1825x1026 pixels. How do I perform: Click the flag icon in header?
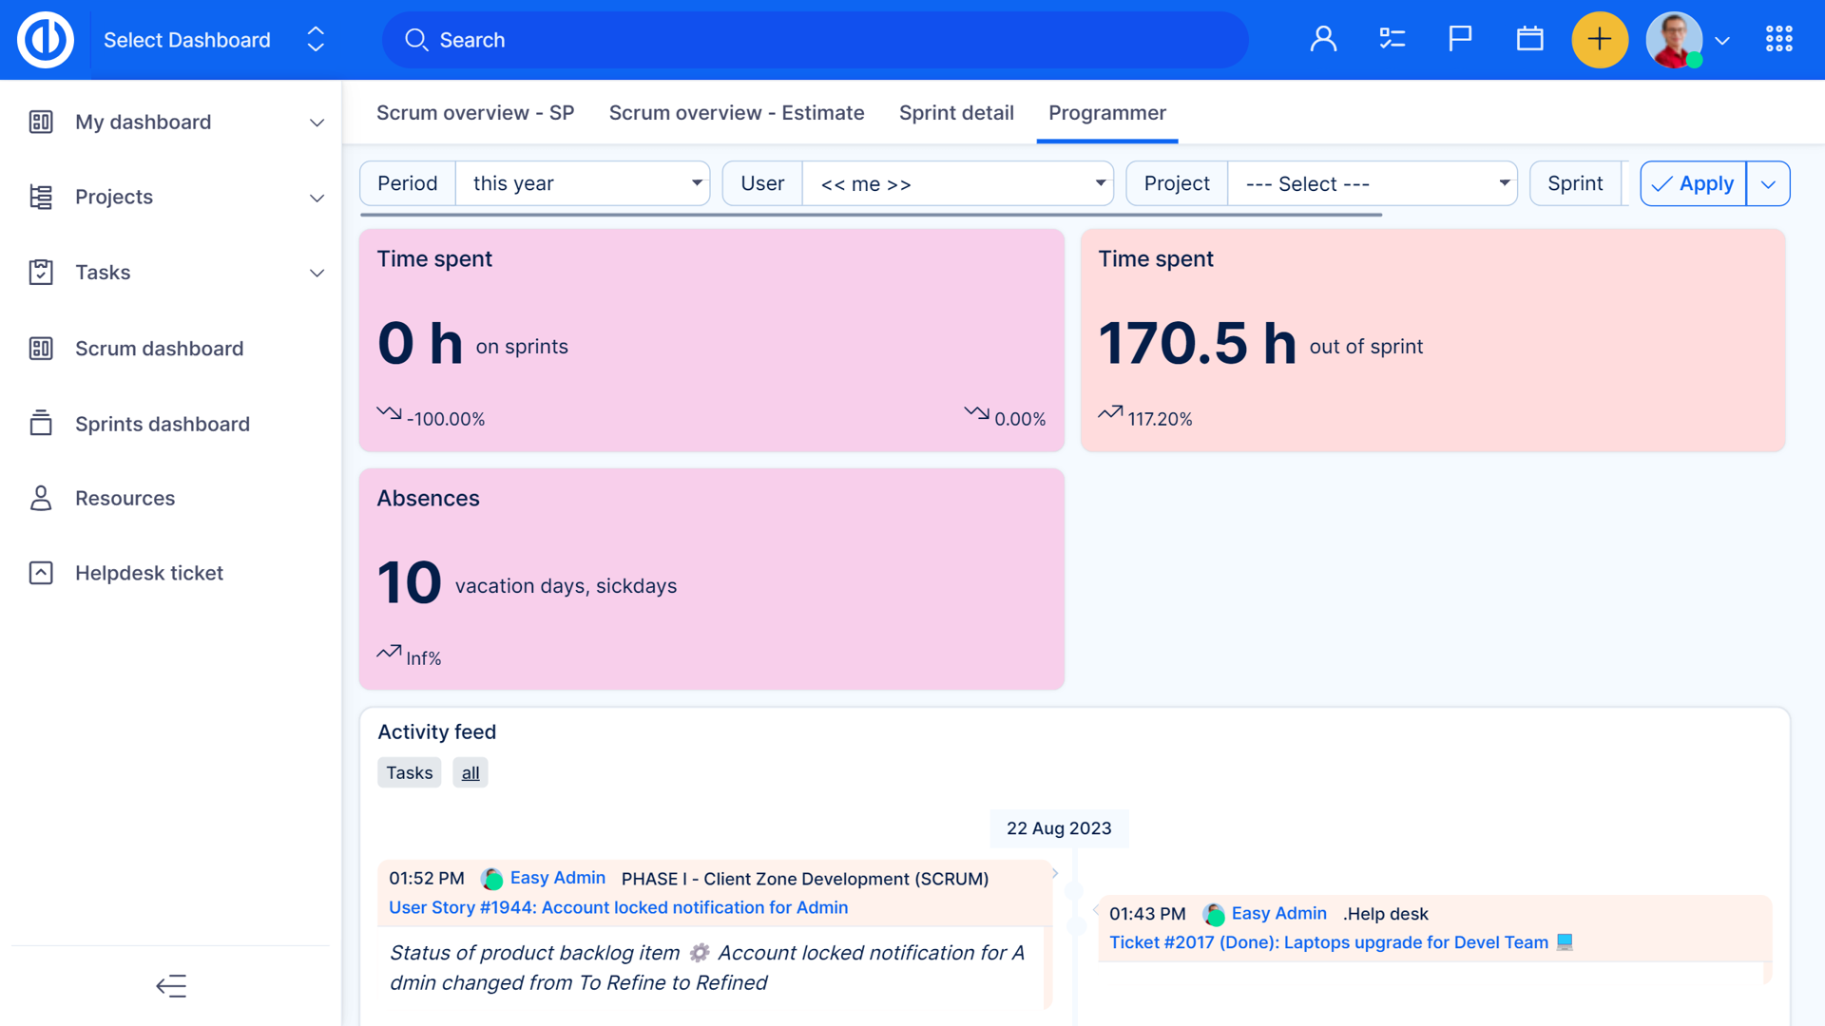tap(1460, 40)
